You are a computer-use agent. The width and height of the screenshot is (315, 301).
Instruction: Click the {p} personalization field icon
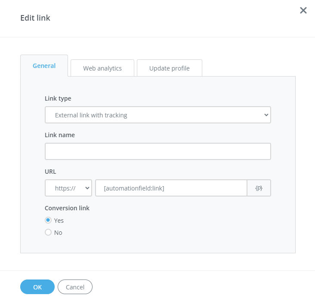coord(259,188)
